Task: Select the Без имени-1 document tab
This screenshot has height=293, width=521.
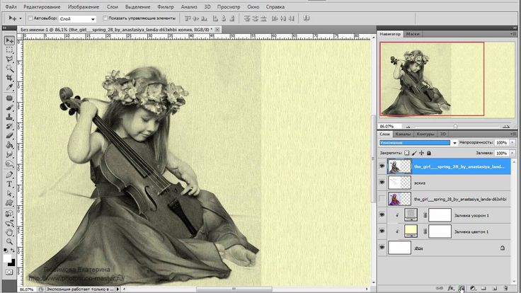Action: (116, 30)
